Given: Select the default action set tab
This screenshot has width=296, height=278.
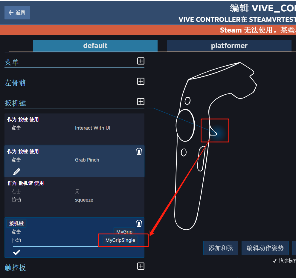Looking at the screenshot, I should [x=95, y=46].
